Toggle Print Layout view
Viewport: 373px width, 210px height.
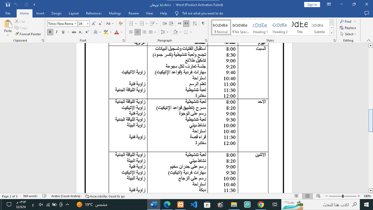click(307, 196)
